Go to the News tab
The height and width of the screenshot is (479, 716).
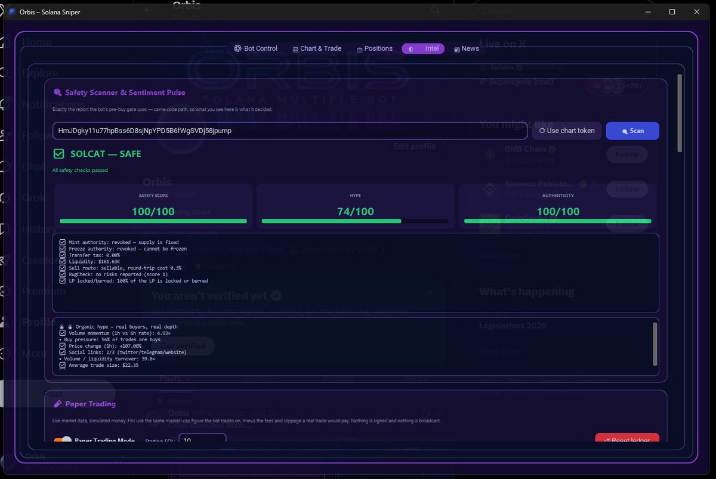click(467, 48)
